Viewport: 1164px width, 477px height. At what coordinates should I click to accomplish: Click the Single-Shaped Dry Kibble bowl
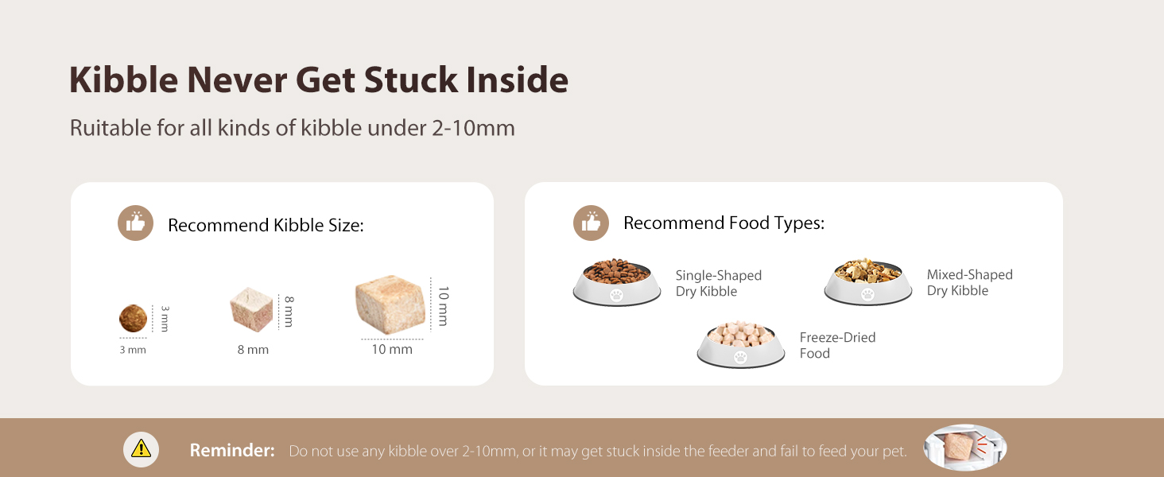617,282
